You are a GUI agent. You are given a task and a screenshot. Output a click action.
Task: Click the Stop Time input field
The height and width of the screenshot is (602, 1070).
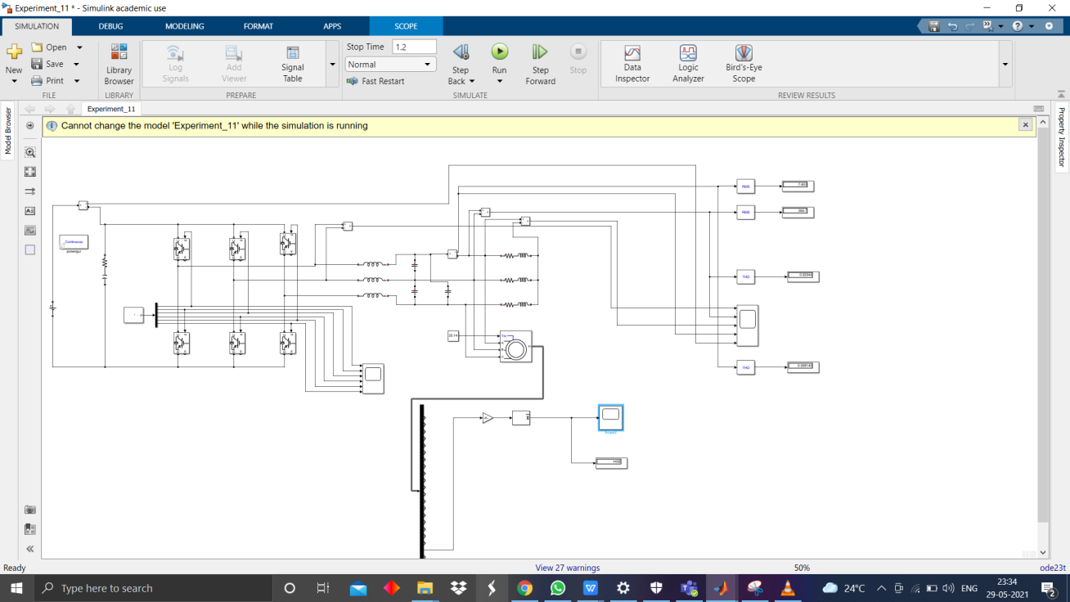[414, 47]
